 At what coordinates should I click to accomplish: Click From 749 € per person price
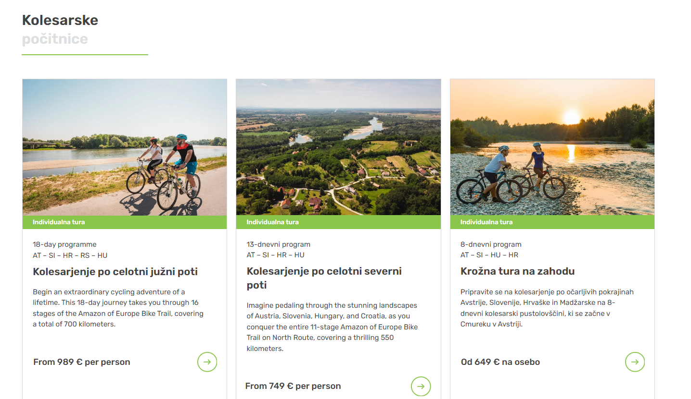[293, 386]
